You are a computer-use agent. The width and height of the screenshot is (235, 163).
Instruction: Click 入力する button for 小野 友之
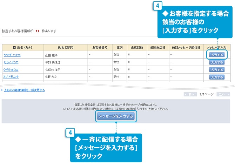217,77
